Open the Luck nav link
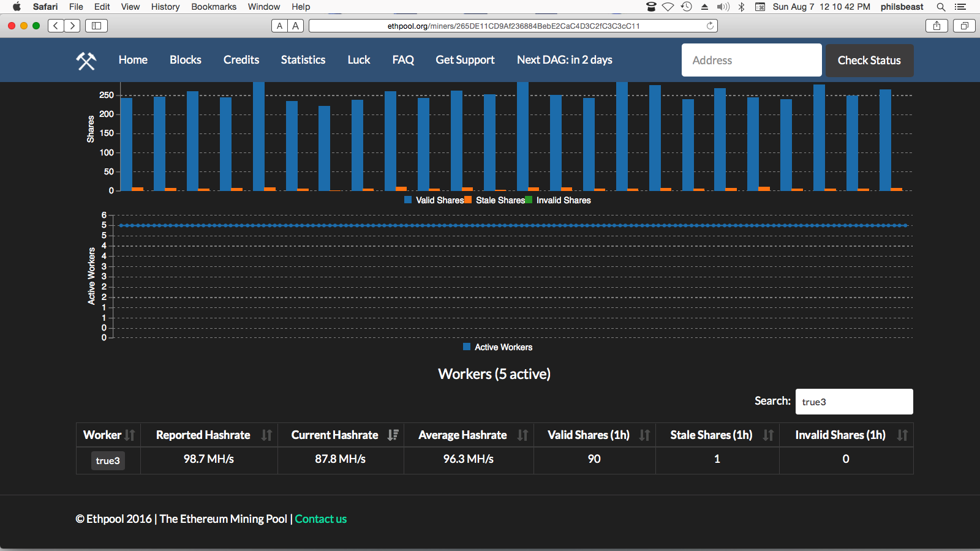 click(x=359, y=60)
